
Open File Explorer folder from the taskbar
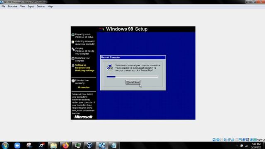[53, 145]
